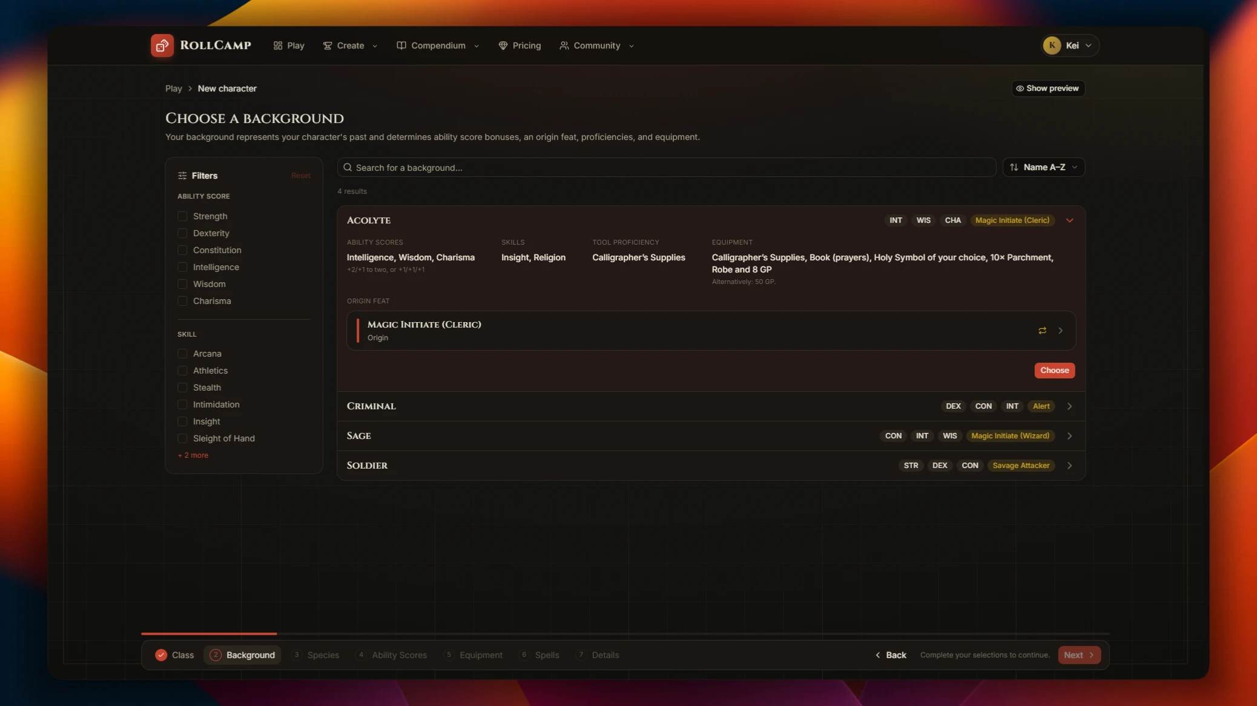Click the Compendium book icon

[x=401, y=45]
